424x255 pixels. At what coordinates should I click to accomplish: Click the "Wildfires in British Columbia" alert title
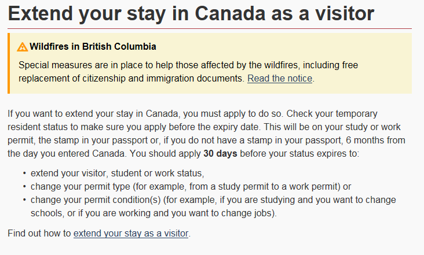(93, 46)
